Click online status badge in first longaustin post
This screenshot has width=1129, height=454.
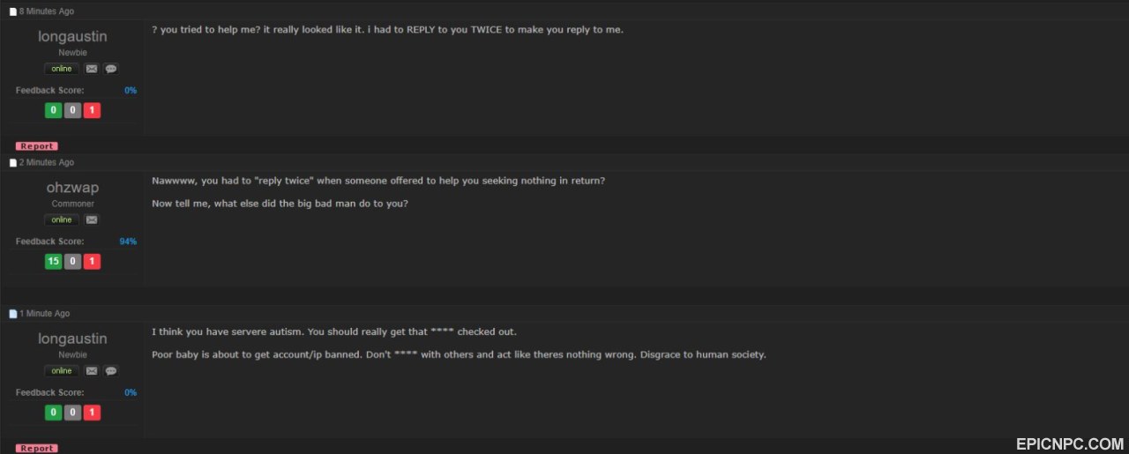[x=62, y=69]
